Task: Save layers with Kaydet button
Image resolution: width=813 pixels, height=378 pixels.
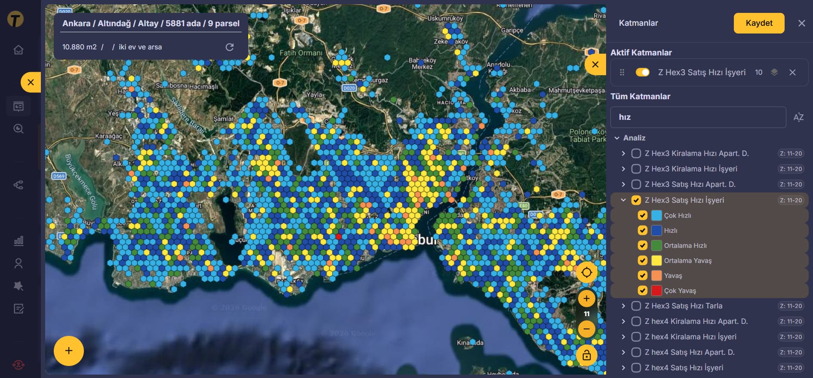Action: pos(759,23)
